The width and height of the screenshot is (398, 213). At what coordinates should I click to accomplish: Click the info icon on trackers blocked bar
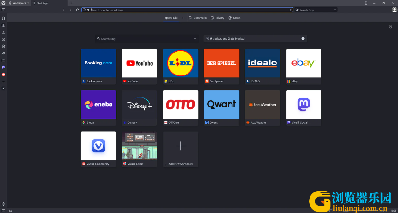(303, 39)
